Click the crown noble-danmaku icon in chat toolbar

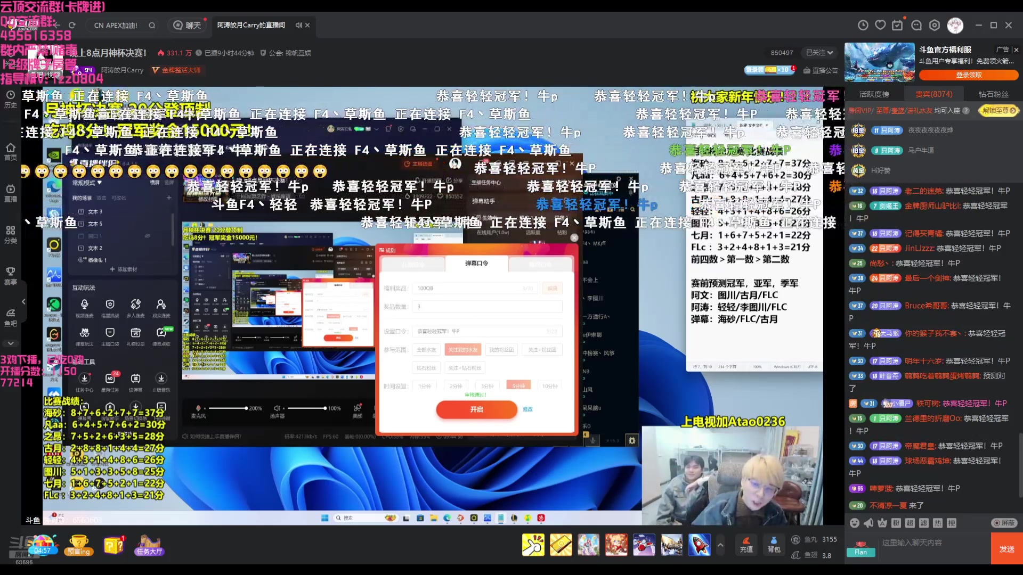click(882, 523)
